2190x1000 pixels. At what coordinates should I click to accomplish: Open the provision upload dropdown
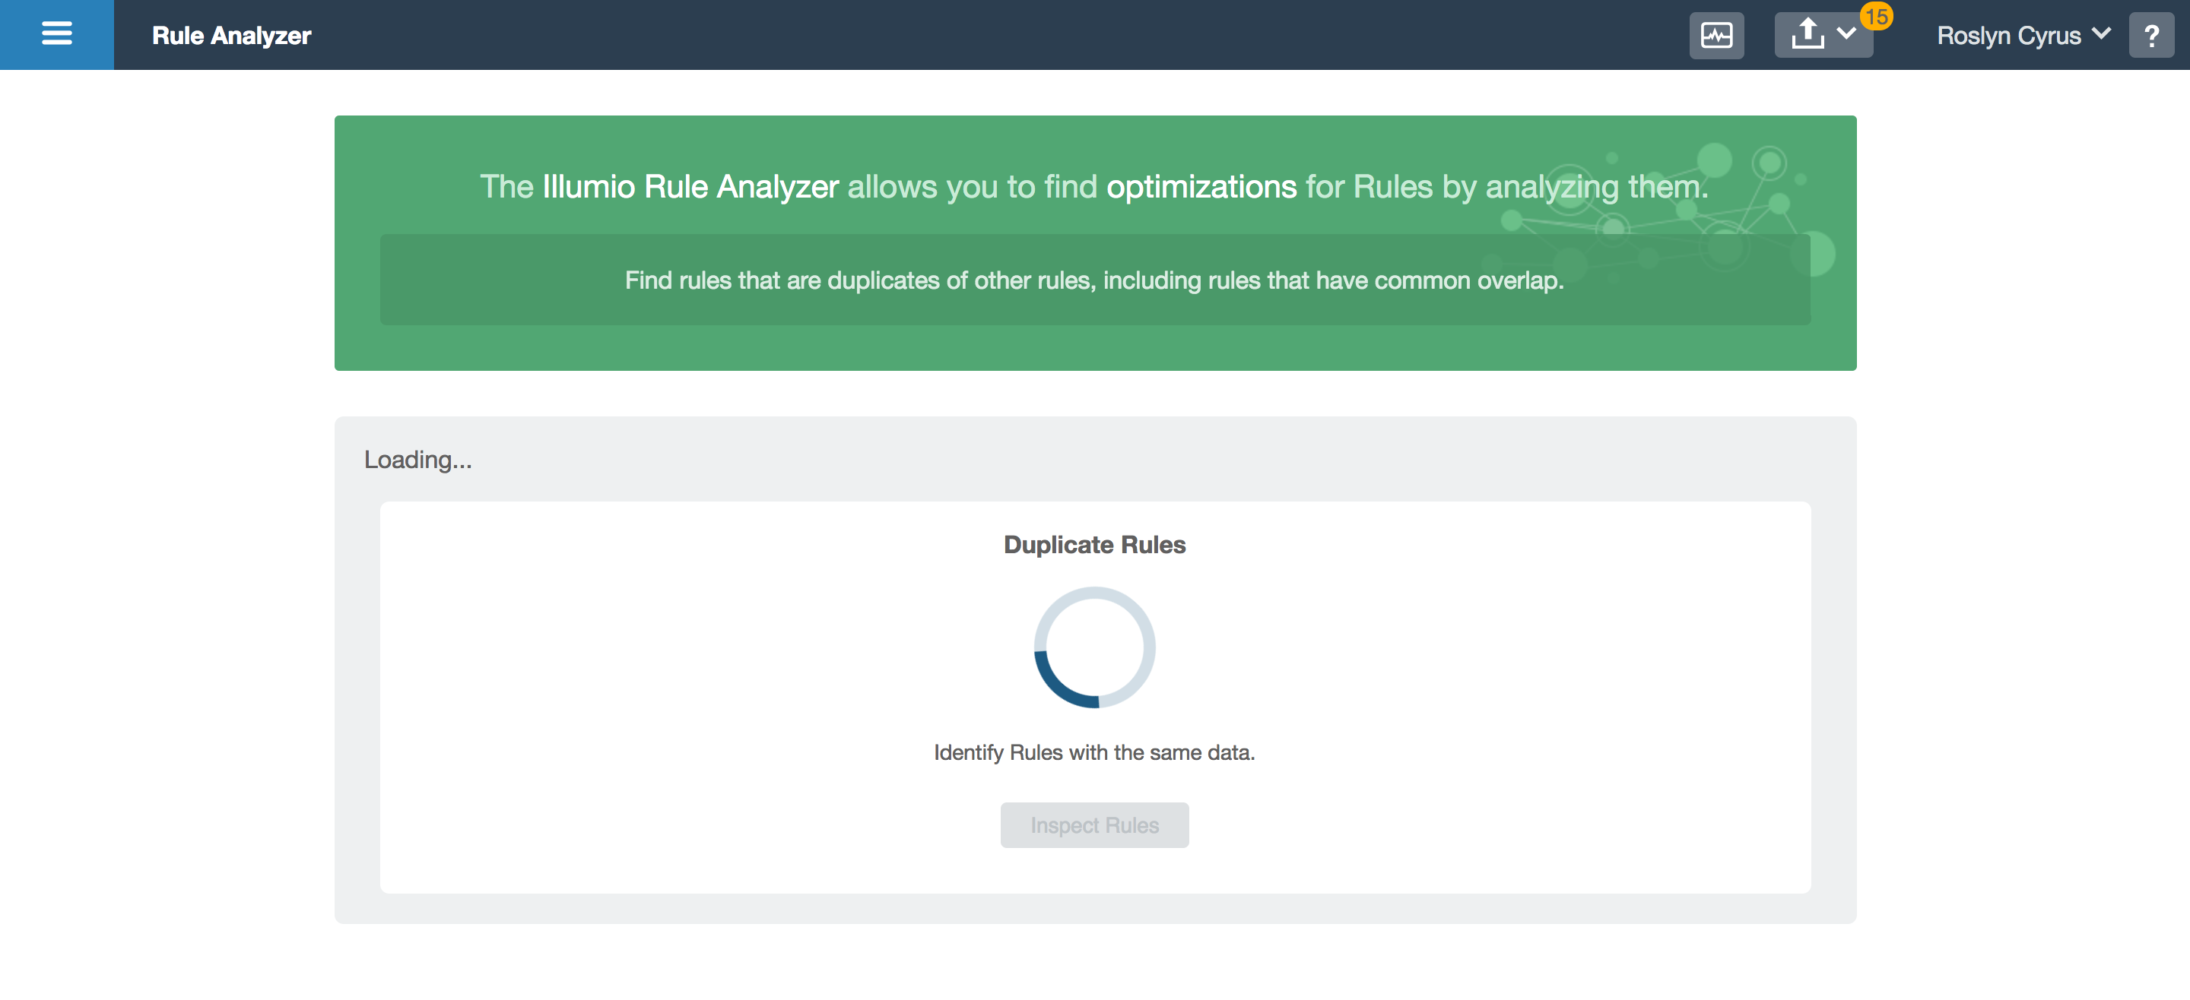point(1823,36)
